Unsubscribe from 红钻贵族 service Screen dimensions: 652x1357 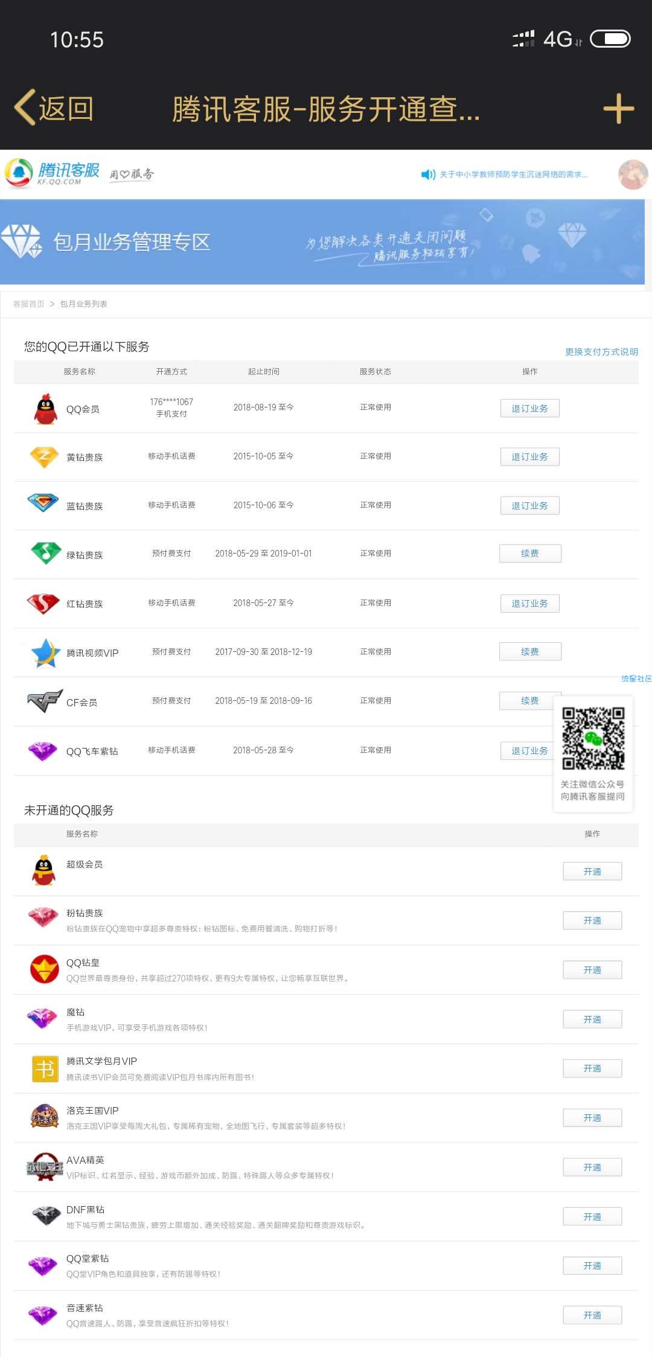tap(530, 604)
